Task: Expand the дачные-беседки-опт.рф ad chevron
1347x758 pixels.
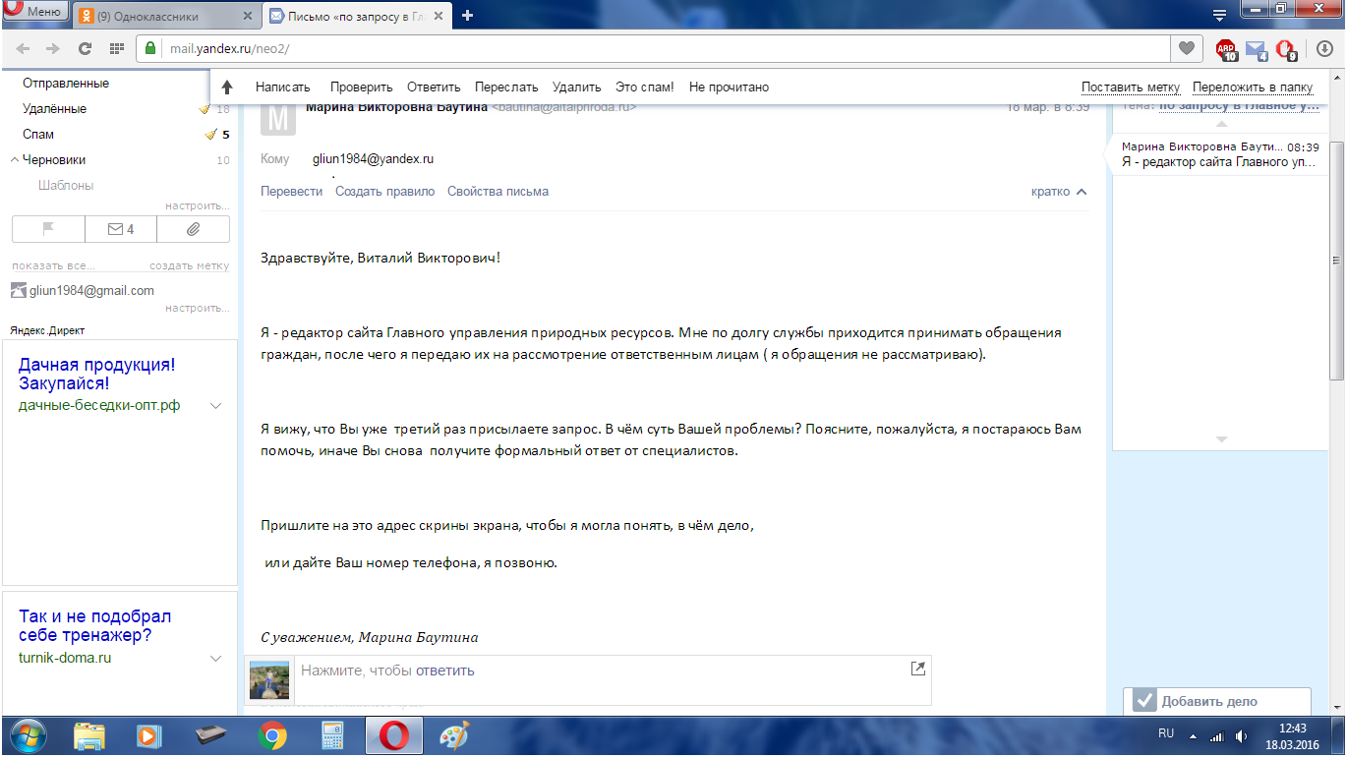Action: tap(215, 406)
